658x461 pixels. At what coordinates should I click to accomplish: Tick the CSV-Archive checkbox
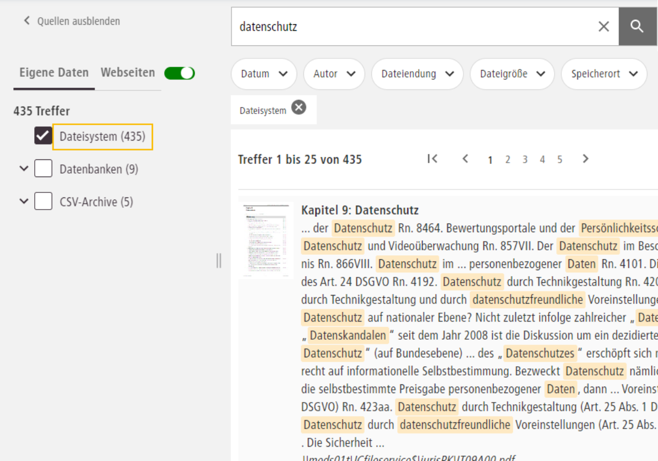click(x=43, y=202)
